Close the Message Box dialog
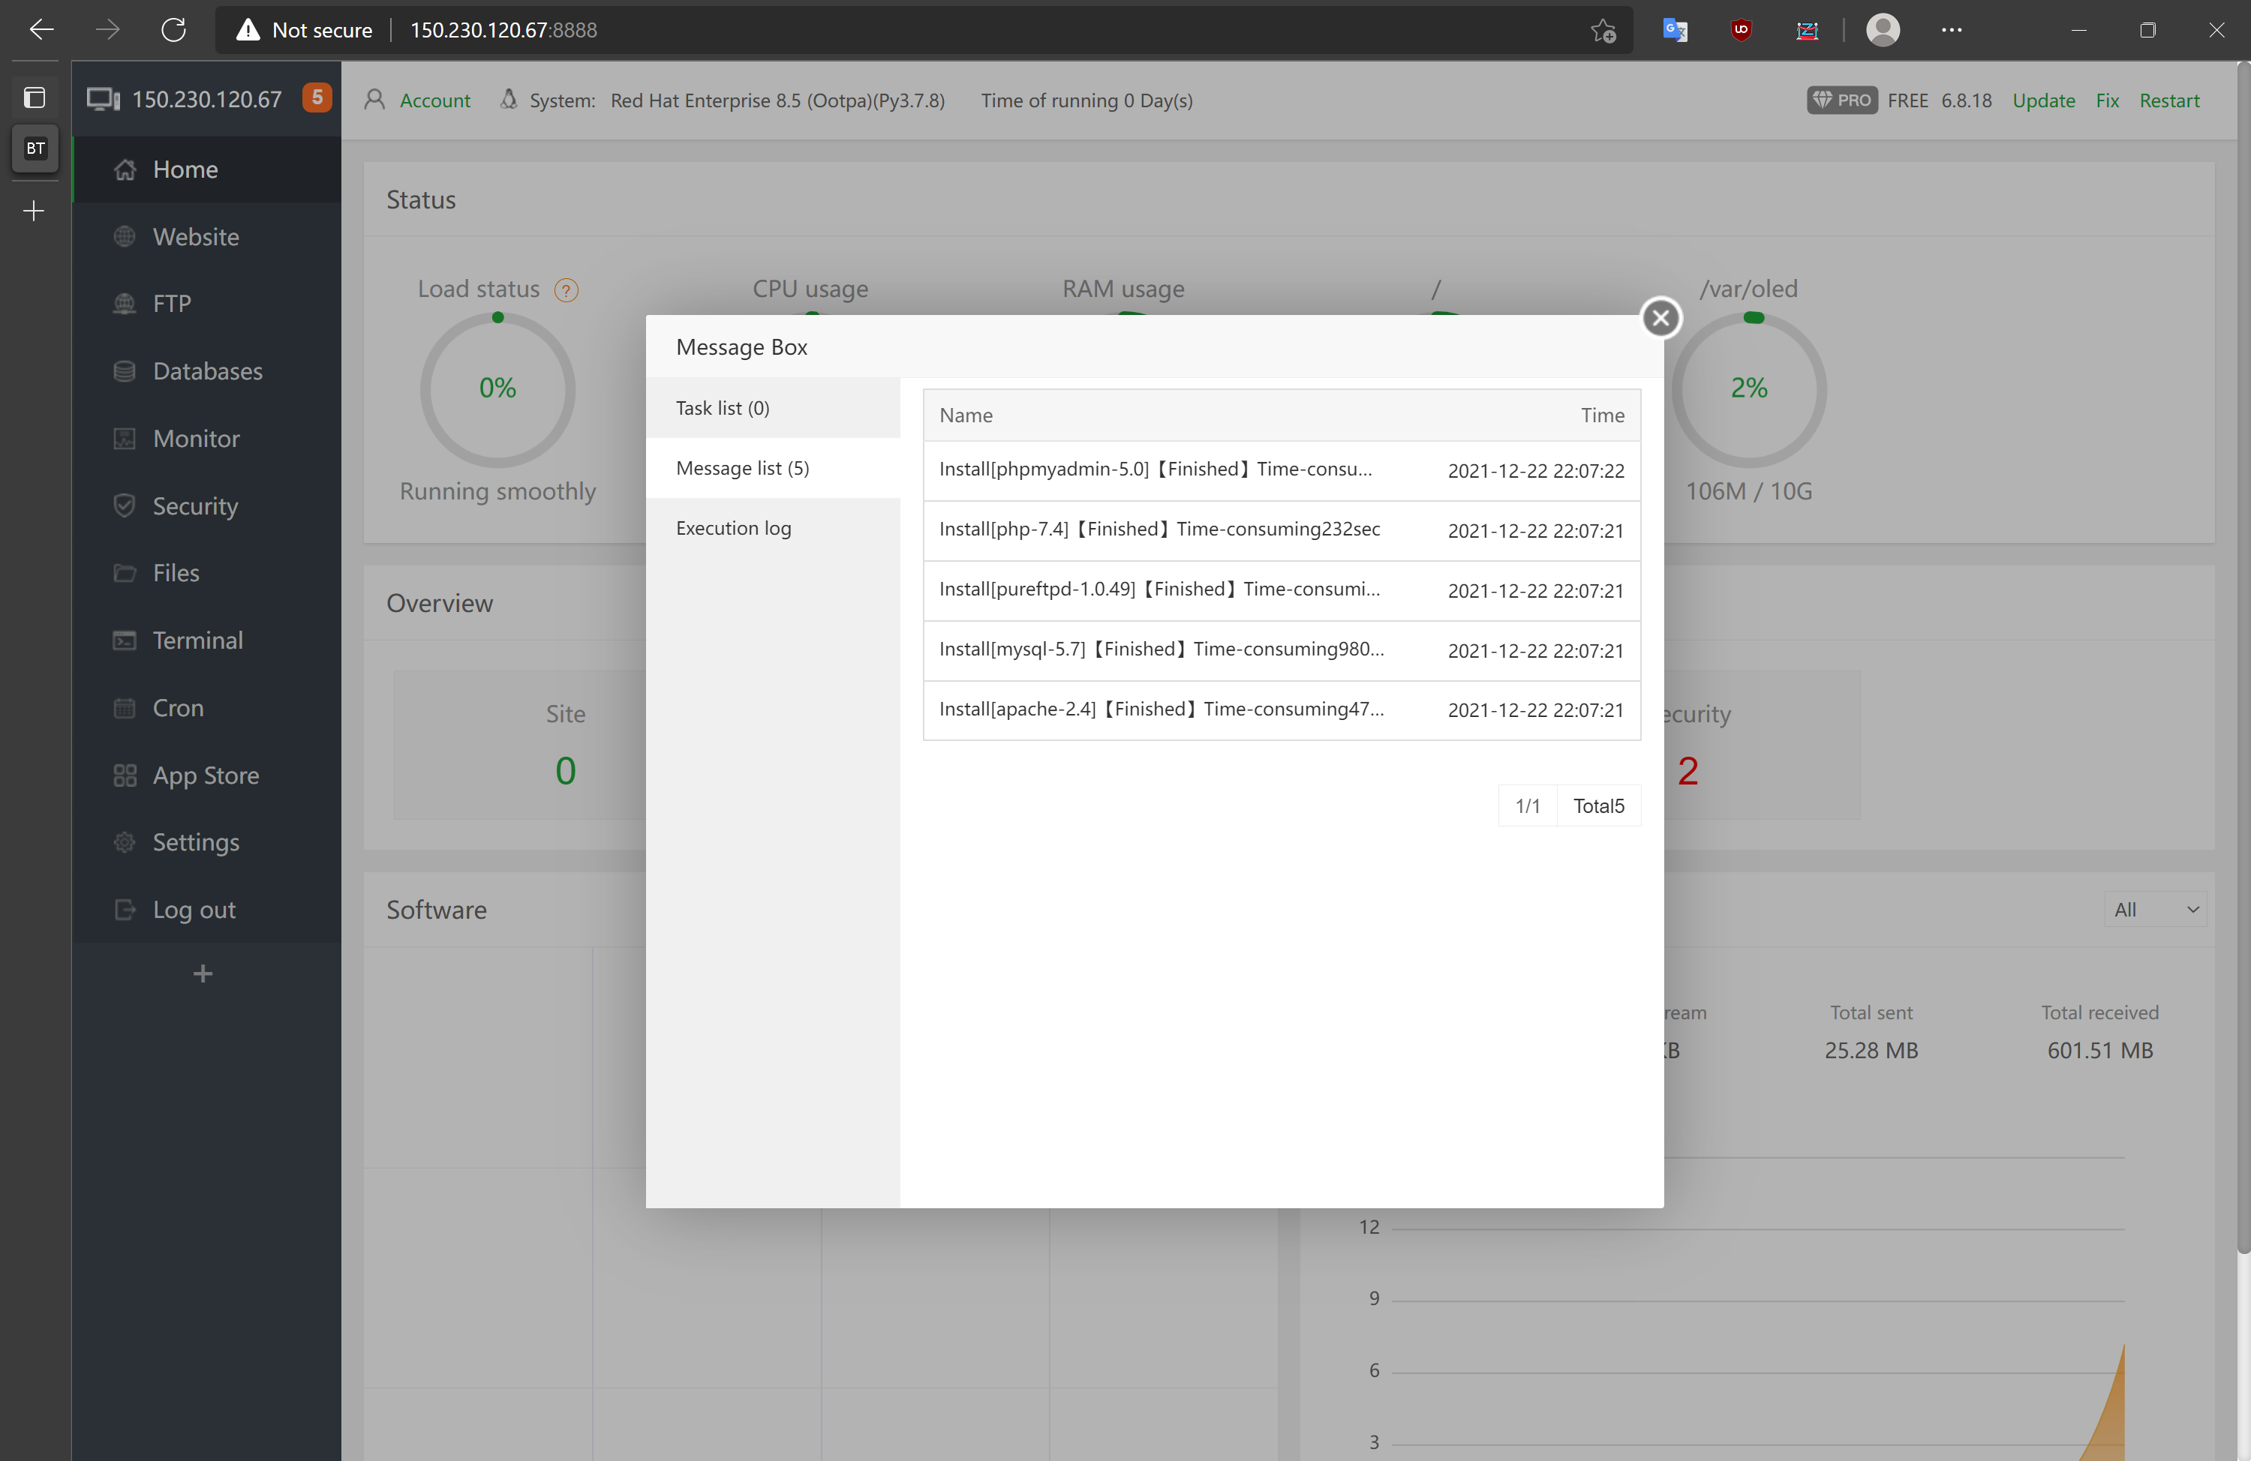The image size is (2251, 1461). (1660, 318)
